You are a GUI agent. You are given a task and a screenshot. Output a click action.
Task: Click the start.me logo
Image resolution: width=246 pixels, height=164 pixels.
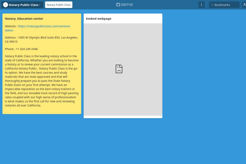pyautogui.click(x=125, y=5)
